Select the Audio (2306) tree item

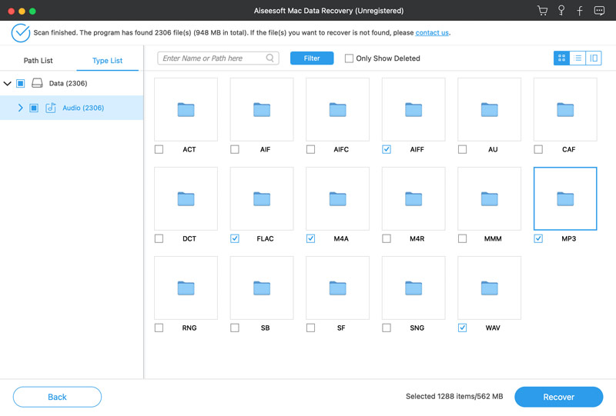83,108
